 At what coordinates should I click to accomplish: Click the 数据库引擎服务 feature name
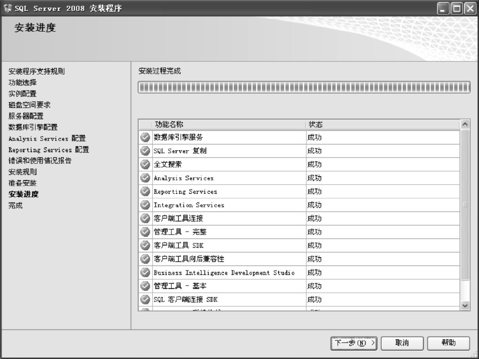178,137
